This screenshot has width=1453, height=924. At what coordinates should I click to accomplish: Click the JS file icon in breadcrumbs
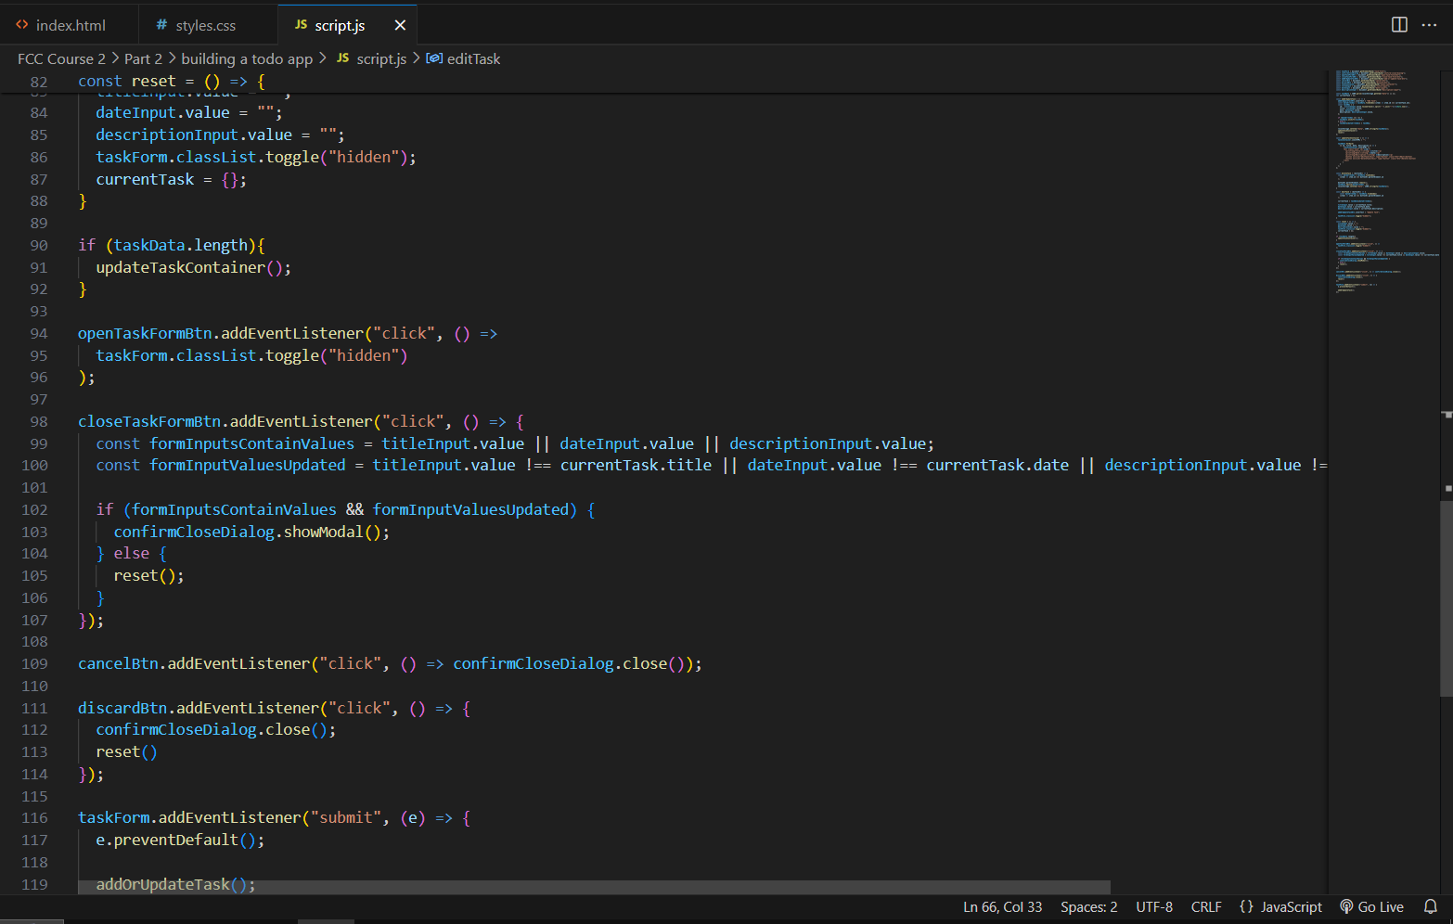[342, 58]
